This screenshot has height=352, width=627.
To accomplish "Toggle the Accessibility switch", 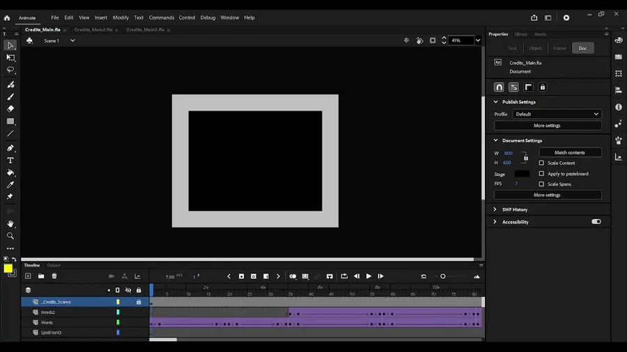I will 596,221.
